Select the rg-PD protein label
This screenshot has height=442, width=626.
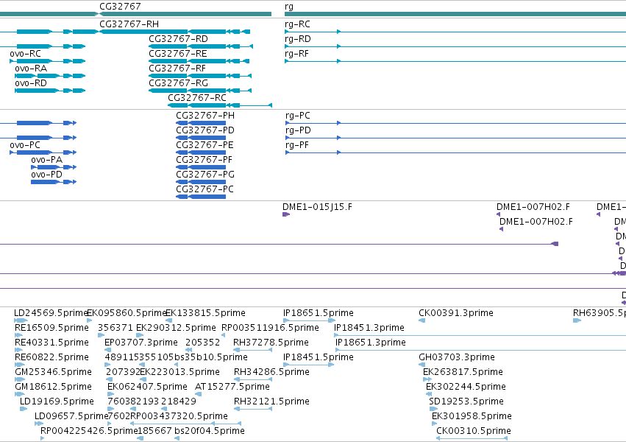click(298, 130)
